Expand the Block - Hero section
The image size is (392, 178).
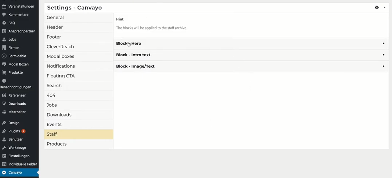point(383,44)
